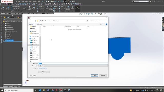Switch to the Sheet Metal tab

click(x=19, y=13)
